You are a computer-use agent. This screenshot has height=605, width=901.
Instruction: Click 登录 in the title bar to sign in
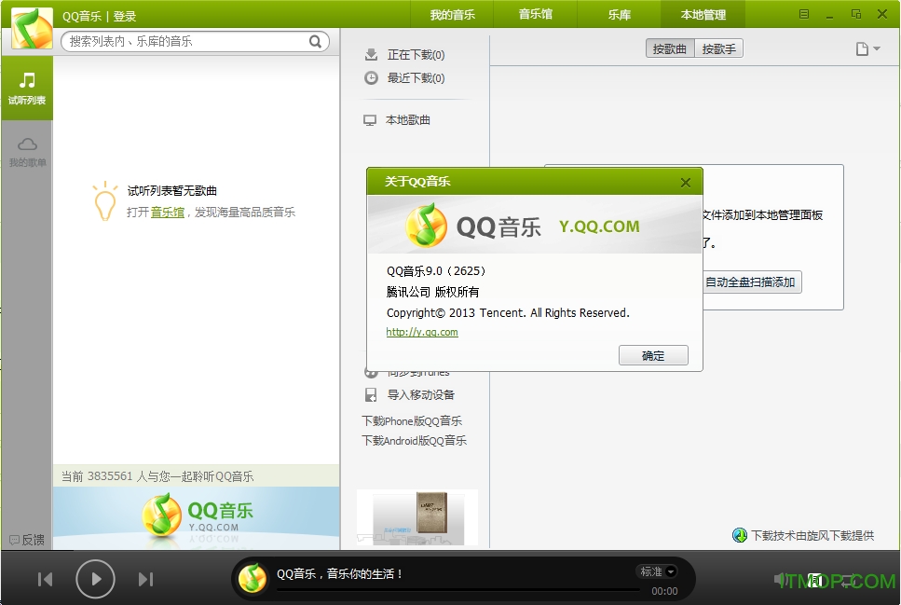(125, 16)
